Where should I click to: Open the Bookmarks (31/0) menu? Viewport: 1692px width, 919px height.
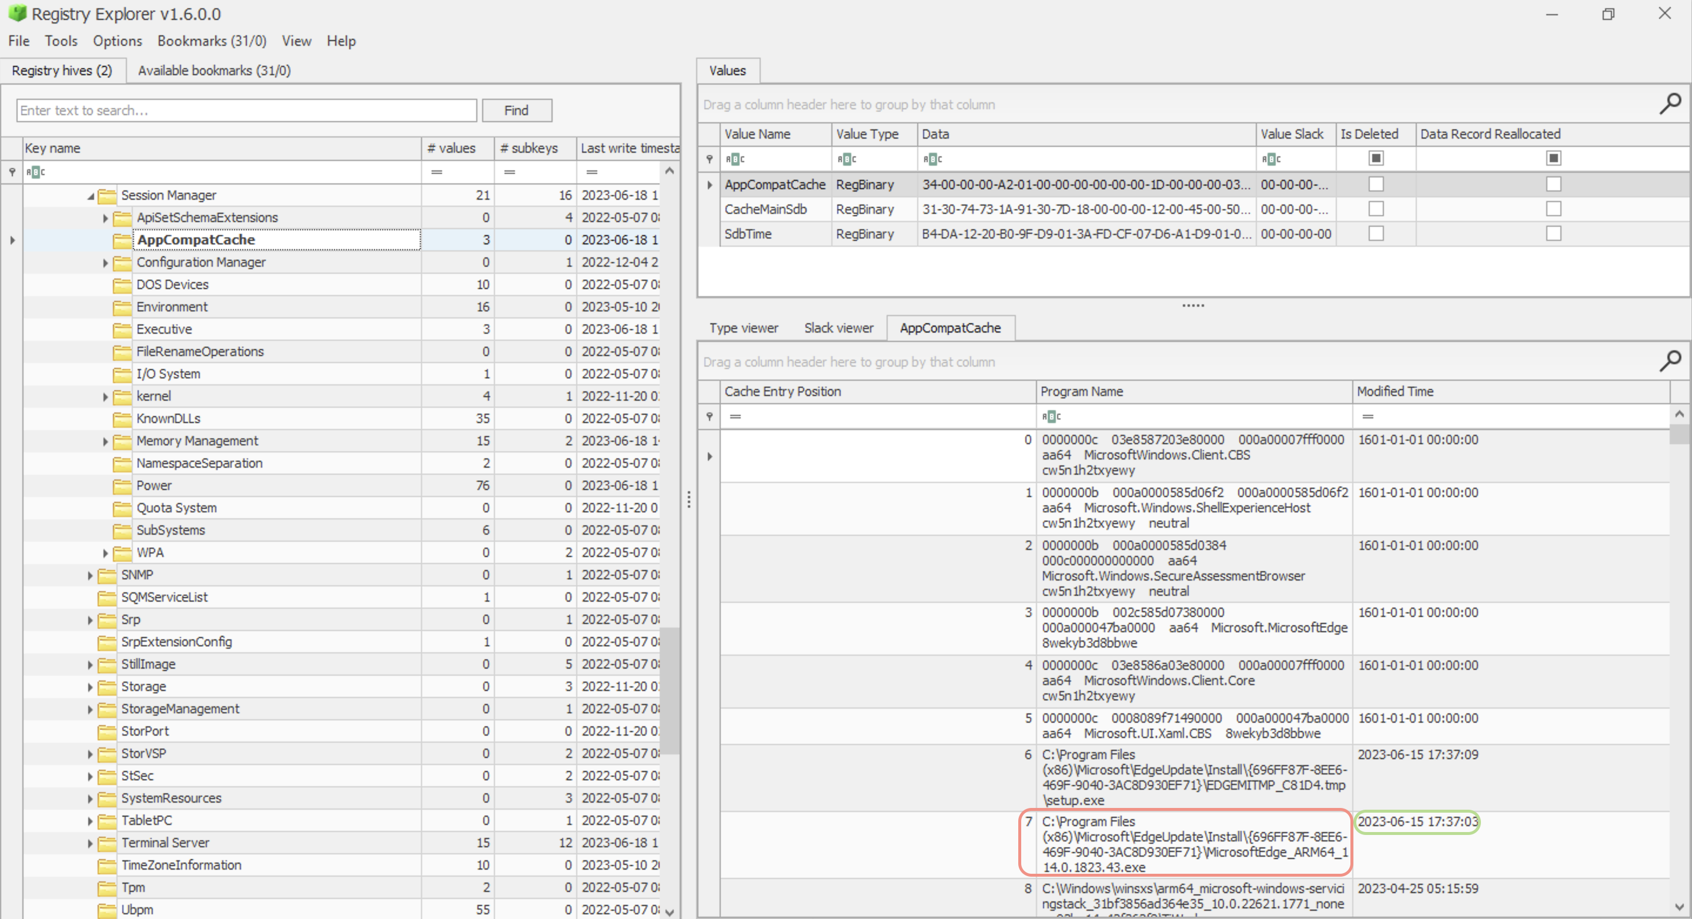point(212,41)
